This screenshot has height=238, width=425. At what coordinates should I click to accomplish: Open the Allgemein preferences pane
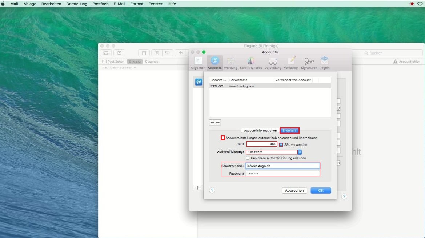click(x=198, y=63)
